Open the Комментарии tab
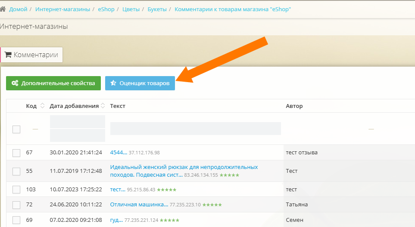Image resolution: width=415 pixels, height=227 pixels. click(x=32, y=55)
